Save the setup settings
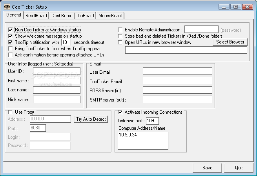The width and height of the screenshot is (257, 176). [207, 168]
